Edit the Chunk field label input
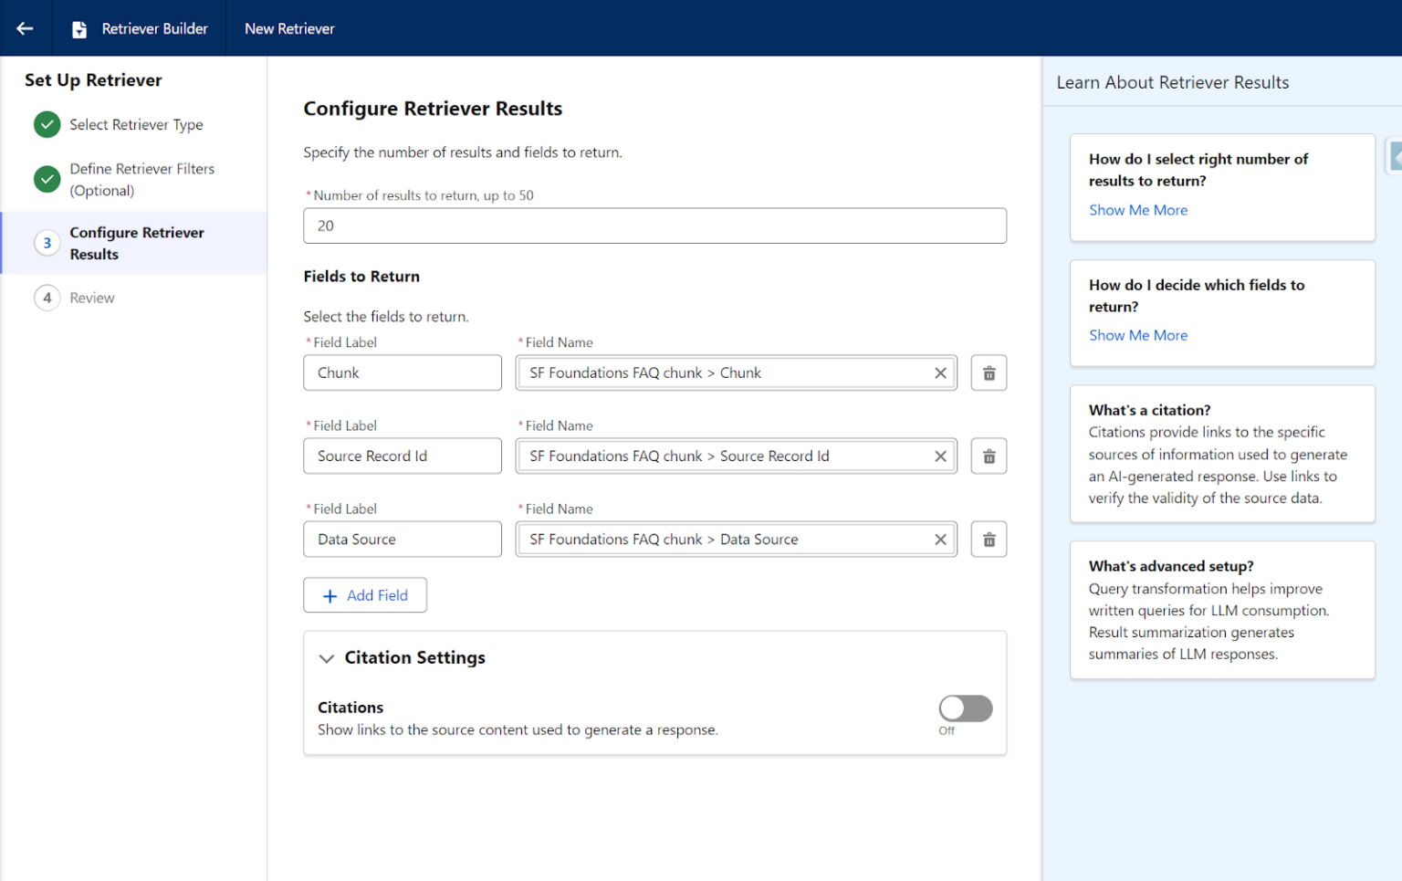Viewport: 1402px width, 881px height. 403,372
